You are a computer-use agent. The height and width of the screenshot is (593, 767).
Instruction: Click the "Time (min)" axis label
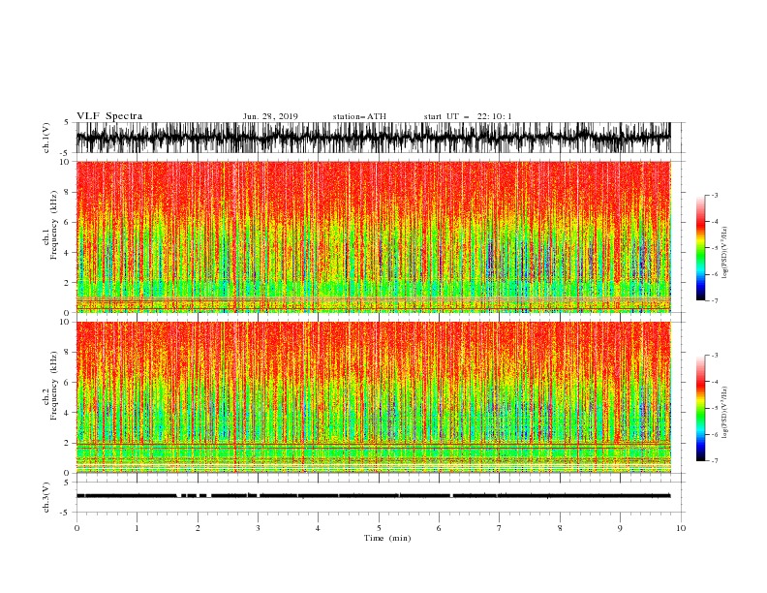click(387, 538)
